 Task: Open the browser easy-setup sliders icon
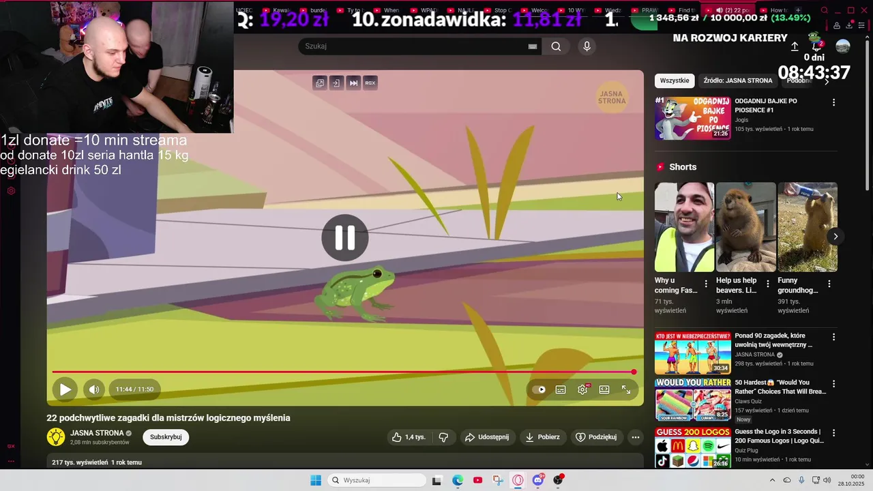coord(861,26)
